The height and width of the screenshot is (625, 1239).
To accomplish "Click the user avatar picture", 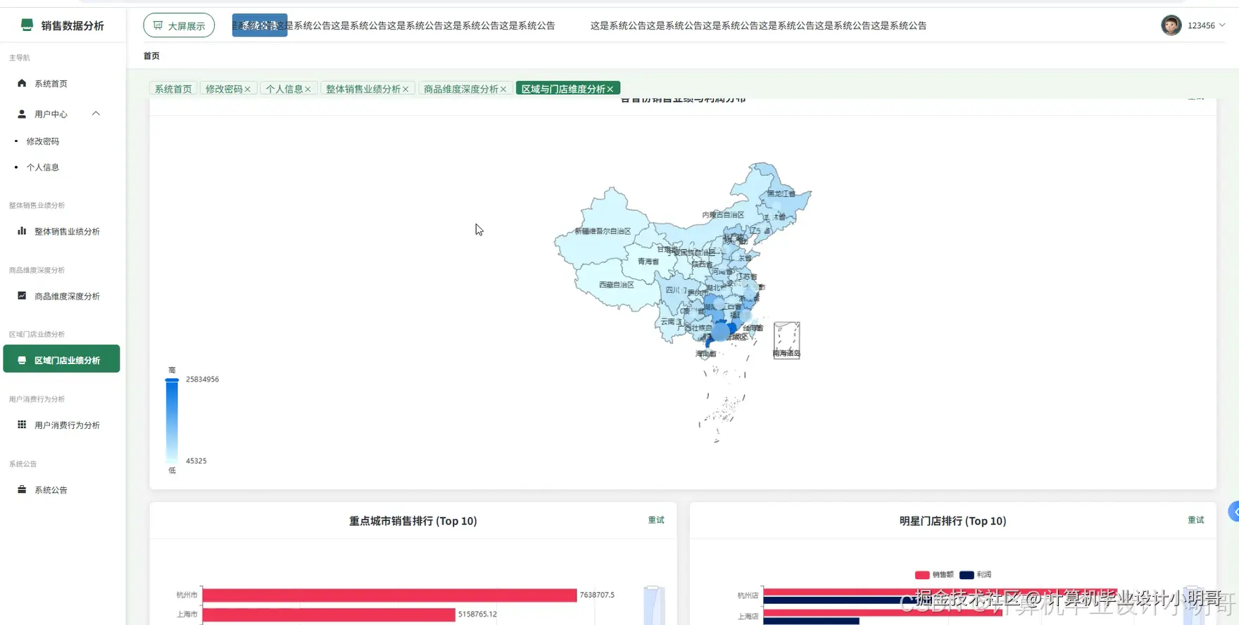I will pos(1171,25).
